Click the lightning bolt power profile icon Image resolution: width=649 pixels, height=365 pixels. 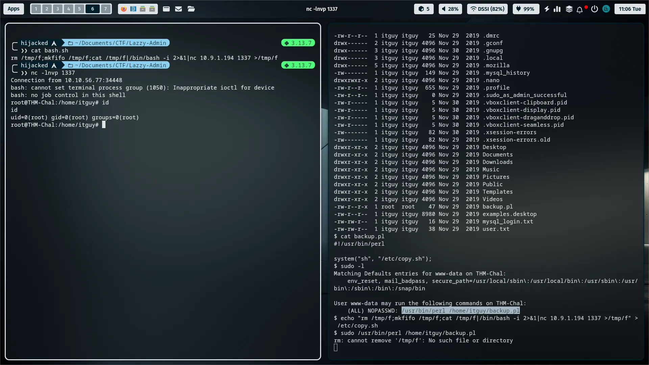point(547,9)
